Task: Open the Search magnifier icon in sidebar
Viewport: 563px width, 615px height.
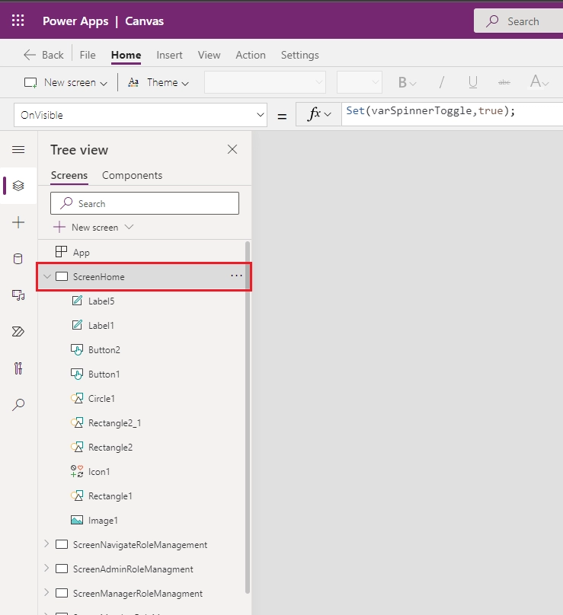Action: point(18,404)
